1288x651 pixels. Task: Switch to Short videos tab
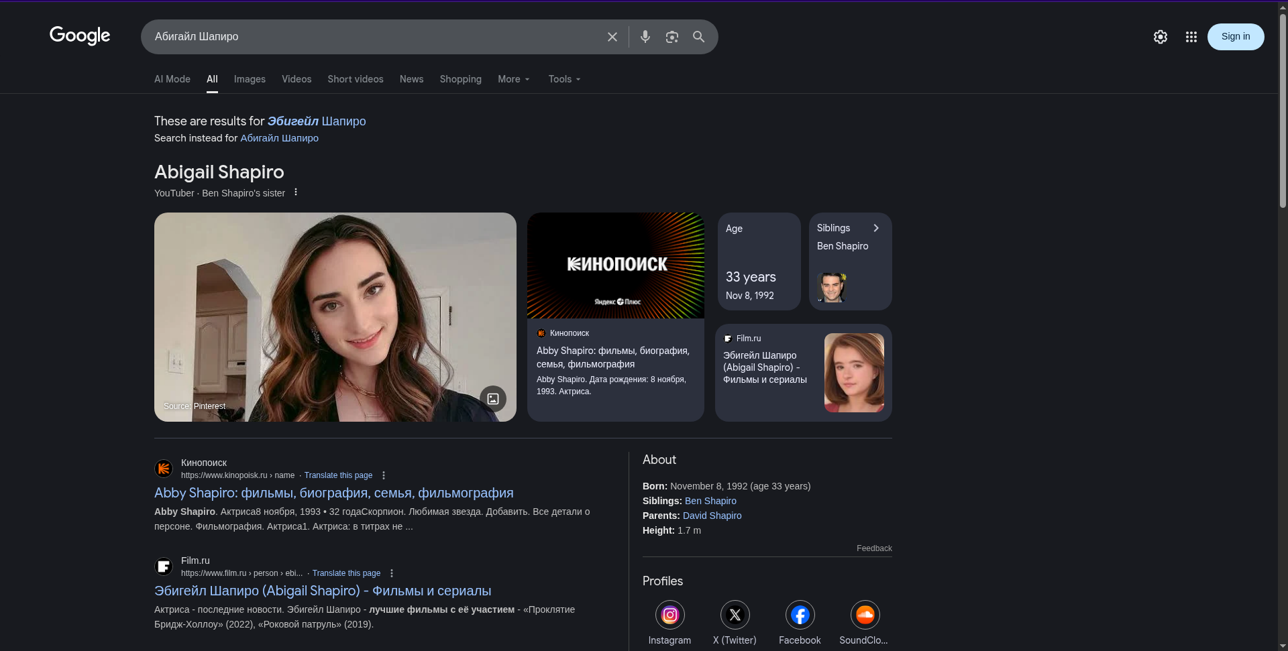pyautogui.click(x=356, y=79)
